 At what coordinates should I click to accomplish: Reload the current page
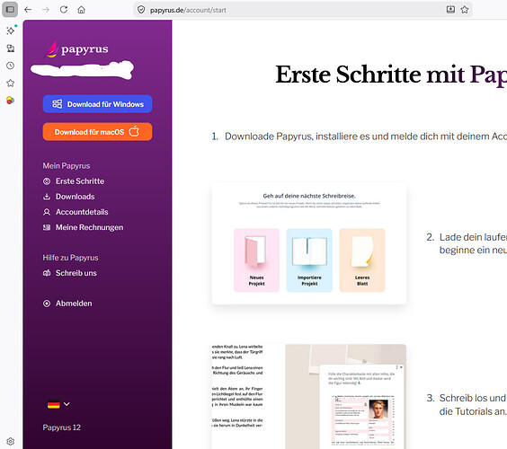tap(64, 10)
